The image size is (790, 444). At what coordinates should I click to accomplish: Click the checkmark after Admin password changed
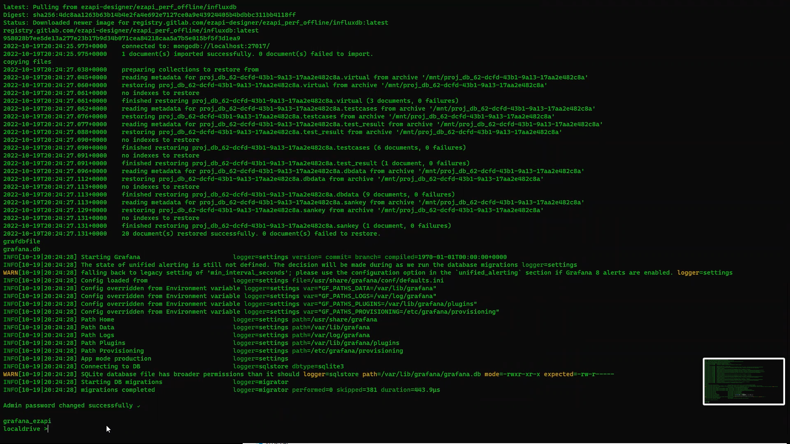click(138, 406)
